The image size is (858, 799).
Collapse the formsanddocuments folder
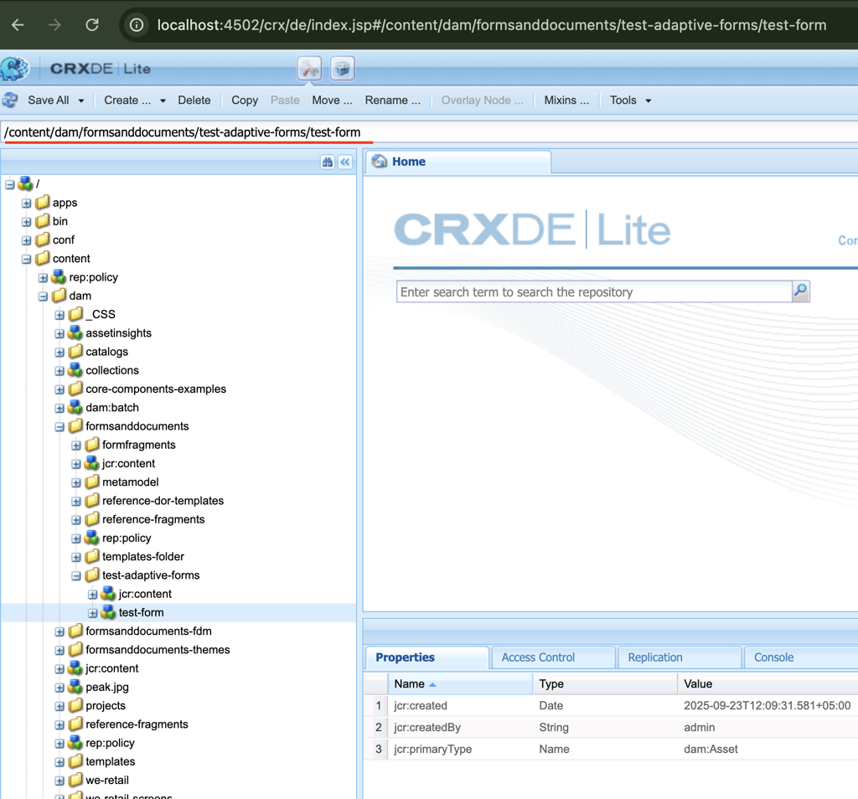click(59, 426)
